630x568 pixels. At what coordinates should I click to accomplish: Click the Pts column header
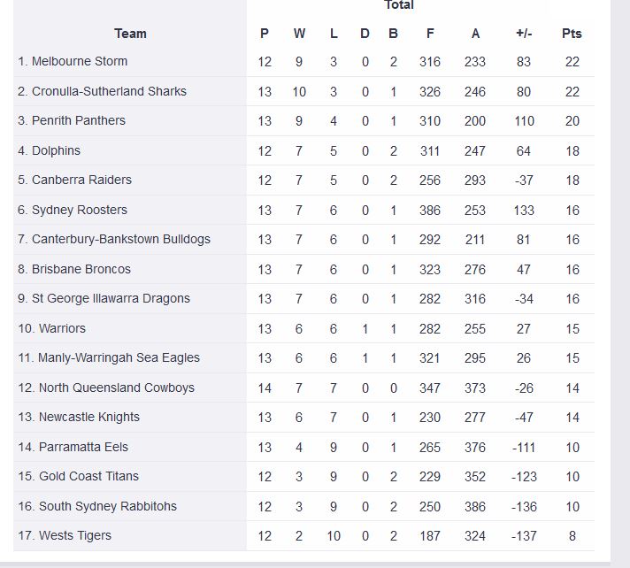[572, 34]
